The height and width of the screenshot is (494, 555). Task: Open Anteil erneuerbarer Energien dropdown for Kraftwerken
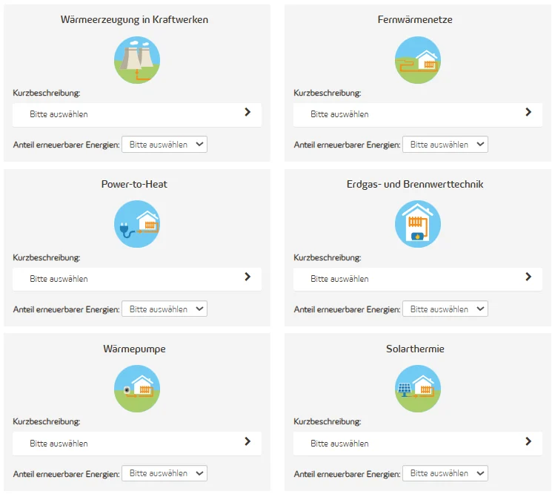tap(164, 145)
